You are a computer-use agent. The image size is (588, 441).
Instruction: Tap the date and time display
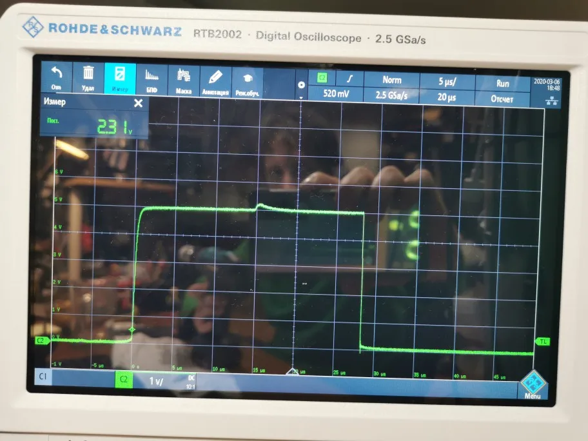coord(547,84)
